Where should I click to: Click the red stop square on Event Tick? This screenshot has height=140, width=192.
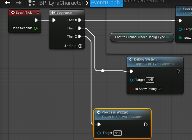tap(38, 13)
